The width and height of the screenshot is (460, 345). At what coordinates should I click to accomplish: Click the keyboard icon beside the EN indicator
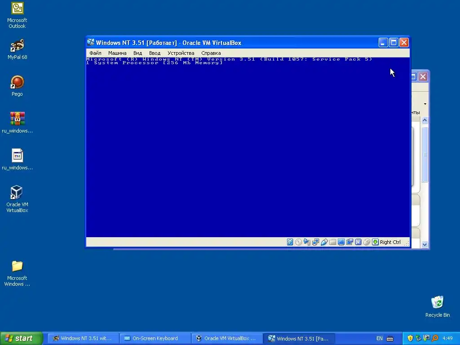390,339
